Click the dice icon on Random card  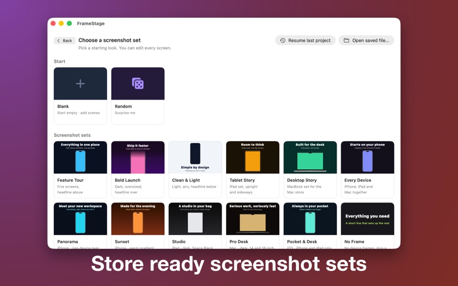coord(138,84)
